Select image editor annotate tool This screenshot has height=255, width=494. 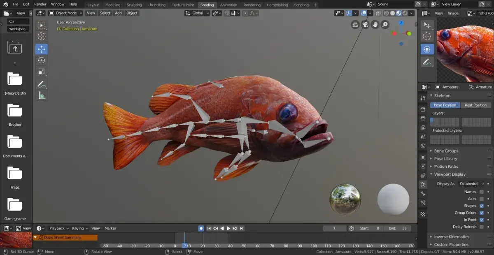tap(427, 62)
